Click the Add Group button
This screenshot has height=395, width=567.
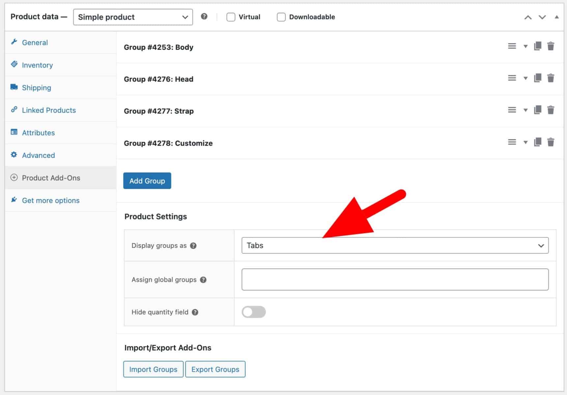pos(147,180)
